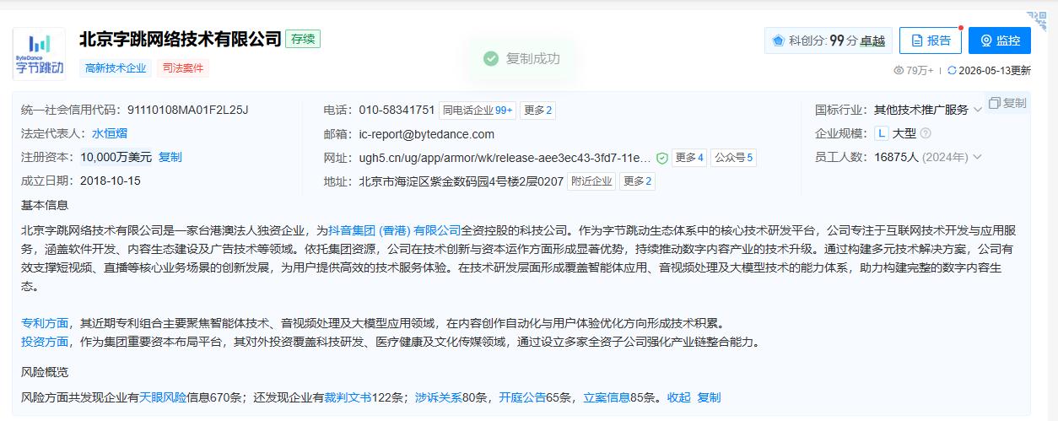Select the 高新技术企业 tag

[116, 68]
